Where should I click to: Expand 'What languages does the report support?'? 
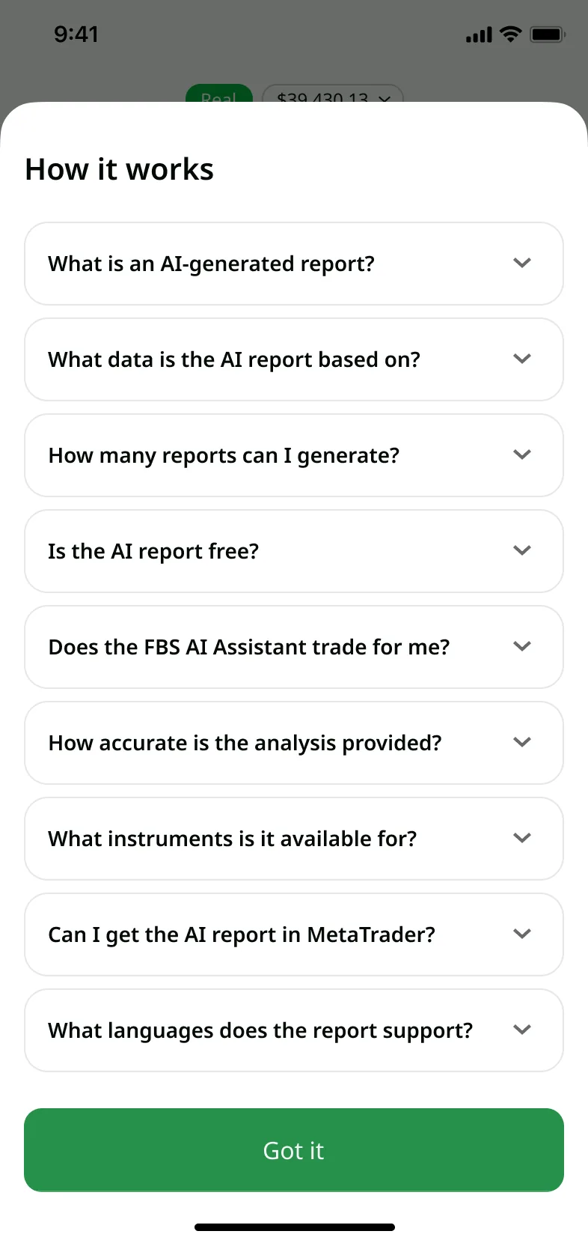tap(293, 1030)
